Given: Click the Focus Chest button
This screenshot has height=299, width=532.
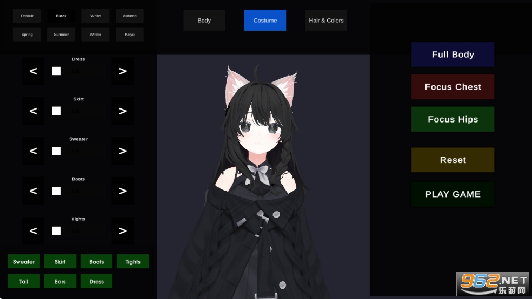Looking at the screenshot, I should [453, 87].
